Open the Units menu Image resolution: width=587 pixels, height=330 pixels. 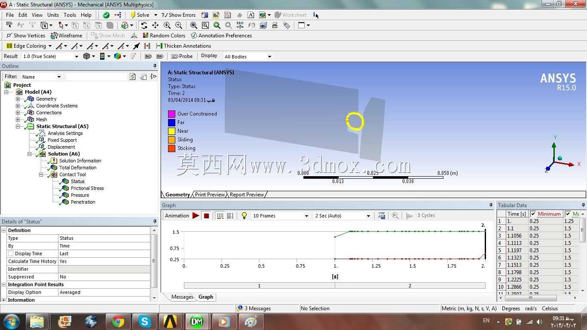pyautogui.click(x=53, y=15)
